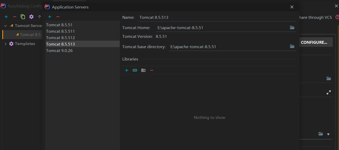Add a new application server
The height and width of the screenshot is (150, 339).
point(49,17)
